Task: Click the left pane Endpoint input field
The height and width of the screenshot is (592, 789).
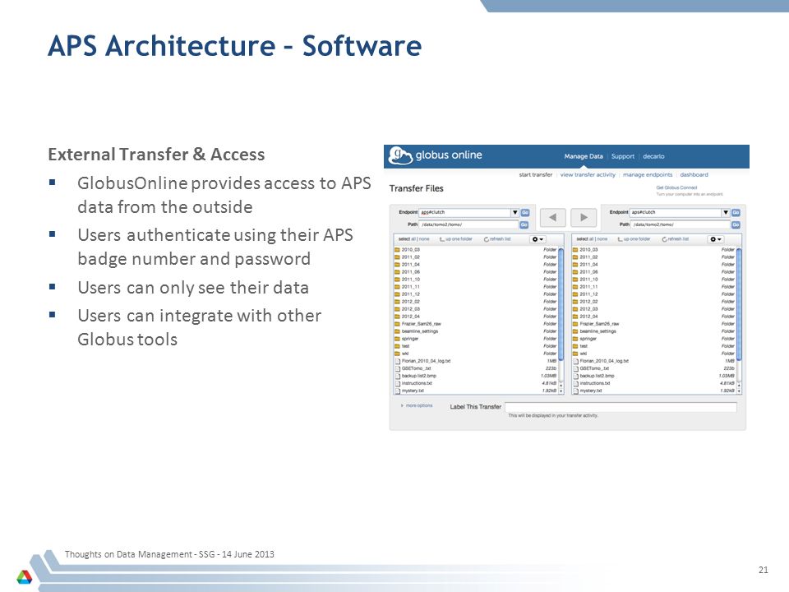Action: pos(465,212)
